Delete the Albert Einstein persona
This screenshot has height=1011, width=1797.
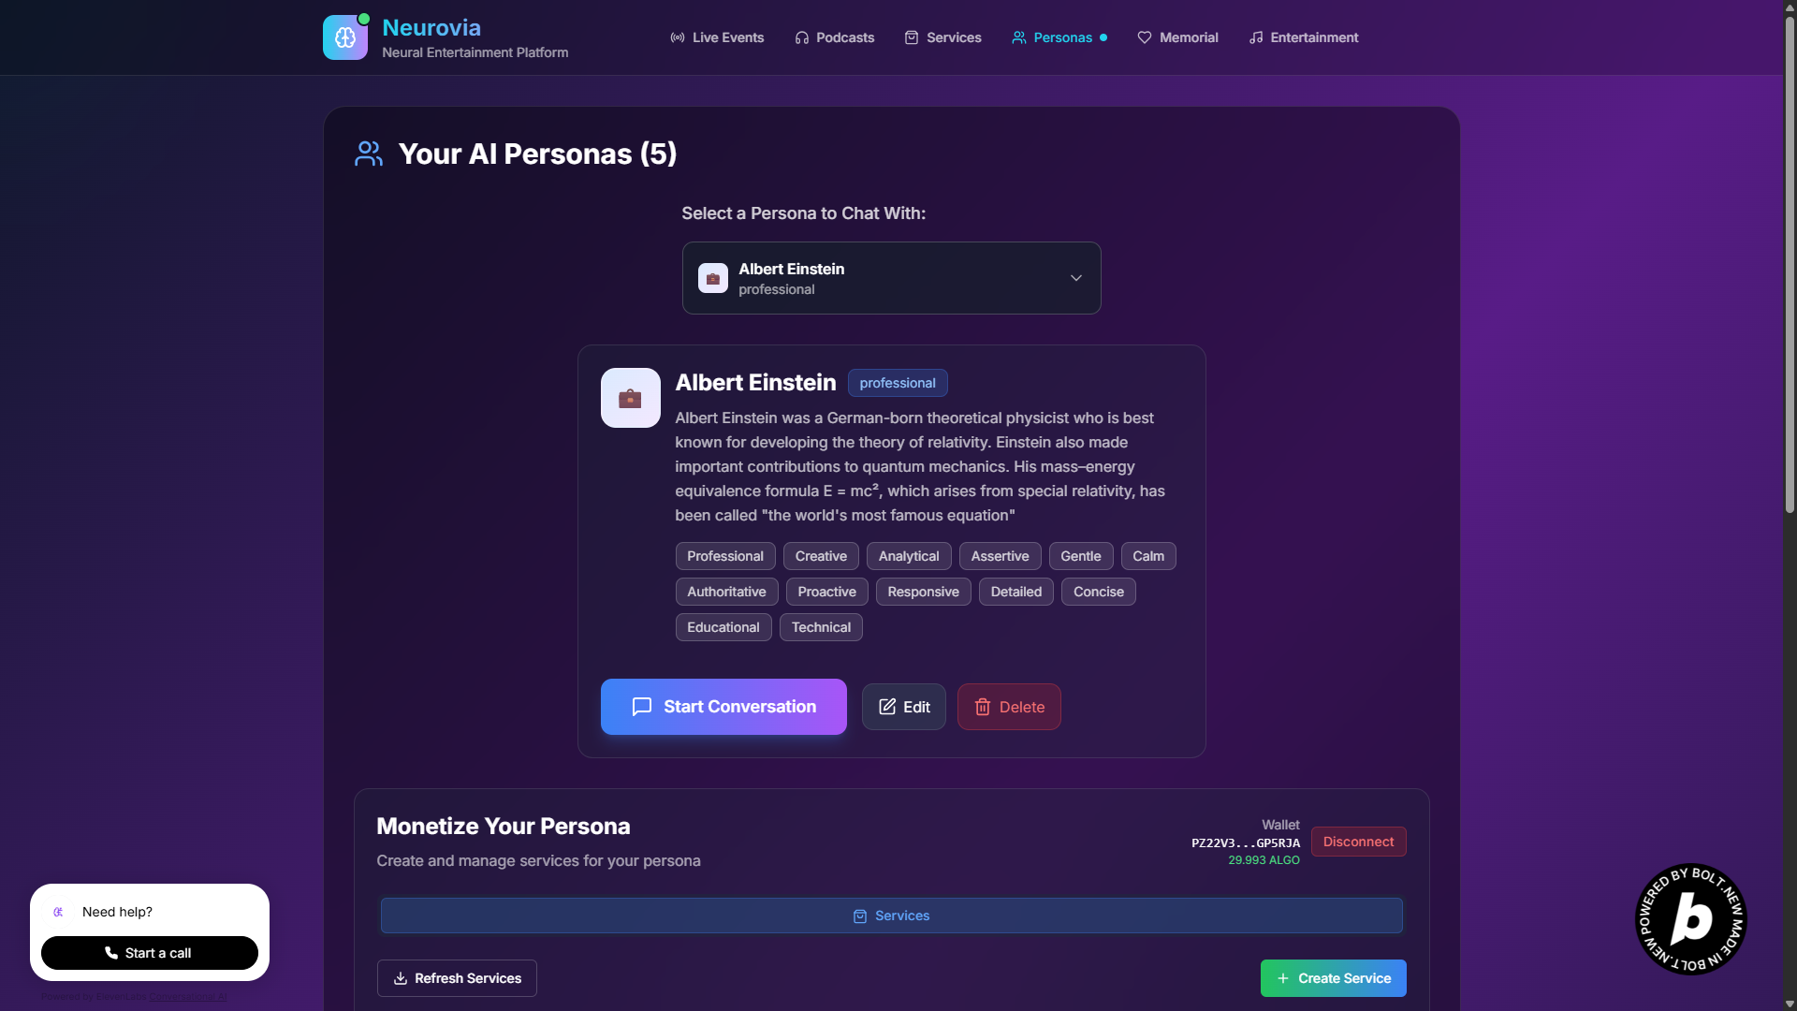(1009, 707)
